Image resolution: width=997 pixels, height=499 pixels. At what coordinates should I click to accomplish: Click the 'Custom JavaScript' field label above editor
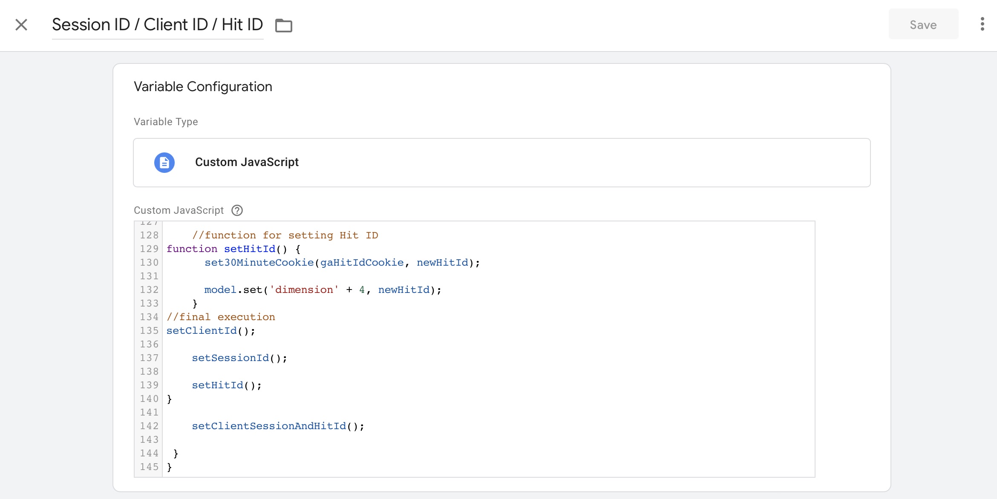[x=179, y=210]
